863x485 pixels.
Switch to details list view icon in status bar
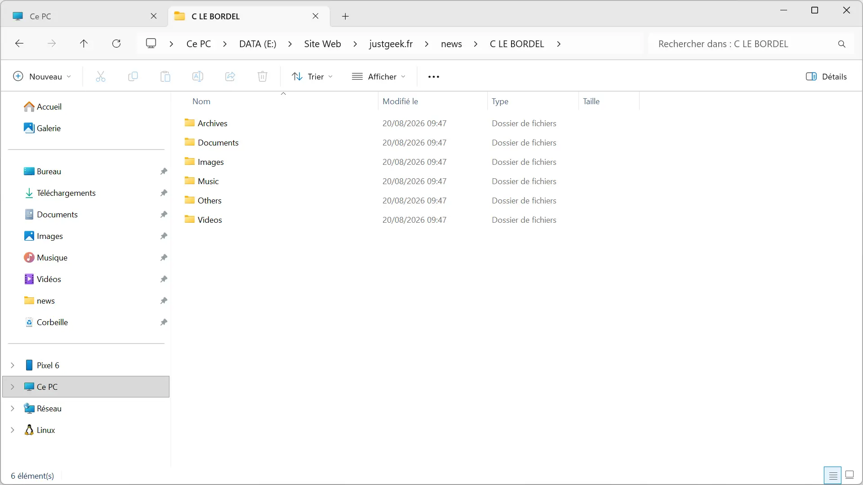click(833, 475)
